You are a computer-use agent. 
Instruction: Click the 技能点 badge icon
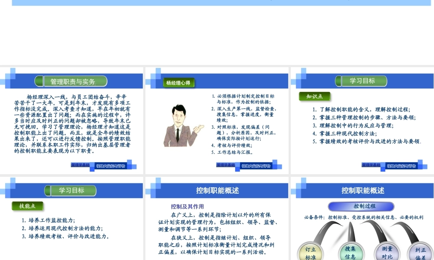point(28,206)
